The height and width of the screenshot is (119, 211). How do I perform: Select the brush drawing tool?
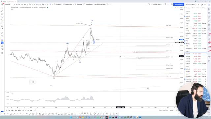click(x=2, y=17)
